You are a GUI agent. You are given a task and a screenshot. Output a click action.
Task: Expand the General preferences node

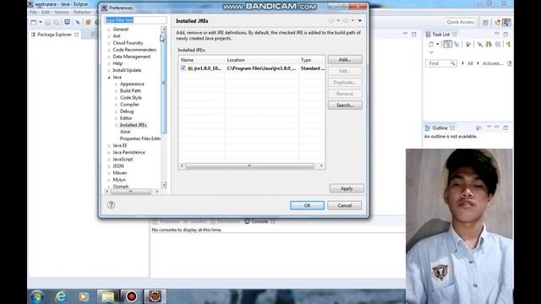109,30
